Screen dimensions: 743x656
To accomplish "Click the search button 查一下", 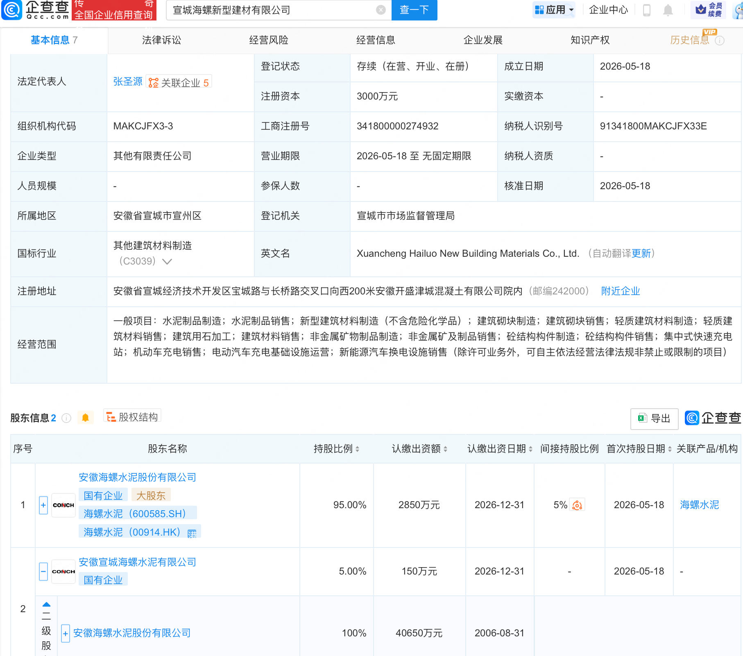I will tap(414, 10).
